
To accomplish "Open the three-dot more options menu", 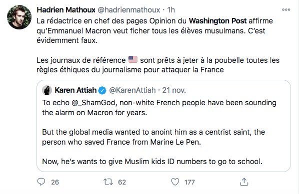I will click(286, 9).
